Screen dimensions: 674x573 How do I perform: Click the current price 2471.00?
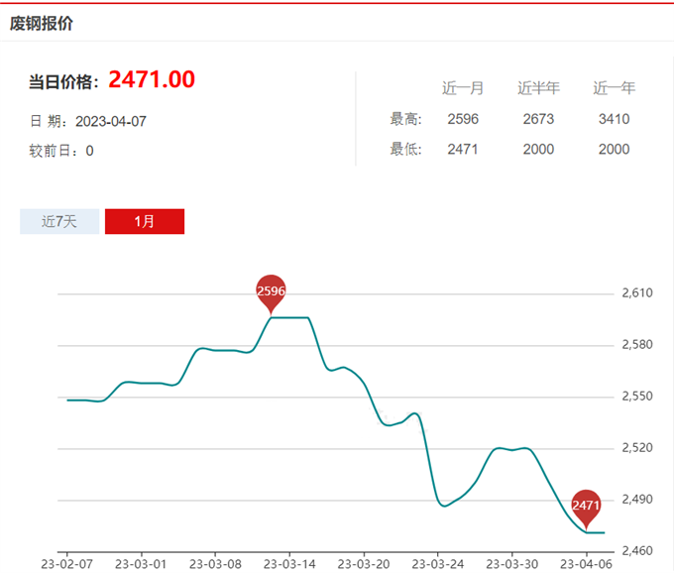pyautogui.click(x=152, y=79)
